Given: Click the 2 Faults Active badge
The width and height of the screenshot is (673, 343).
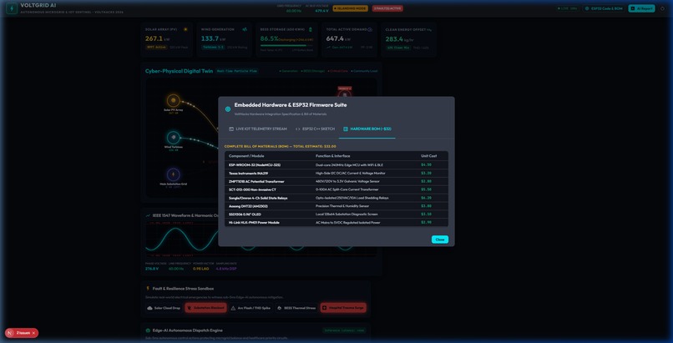Looking at the screenshot, I should pos(387,8).
